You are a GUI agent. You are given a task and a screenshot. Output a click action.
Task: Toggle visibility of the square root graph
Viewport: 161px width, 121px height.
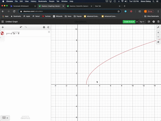[x=2, y=33]
